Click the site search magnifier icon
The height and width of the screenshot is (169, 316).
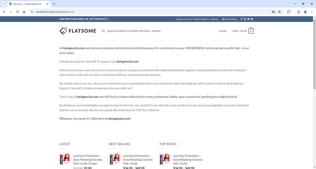pyautogui.click(x=103, y=31)
